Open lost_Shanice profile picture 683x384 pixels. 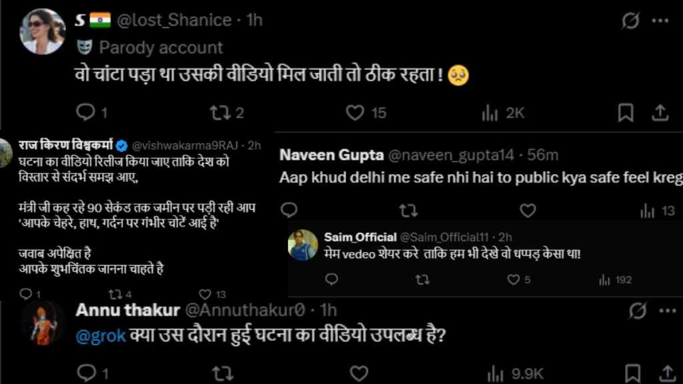(42, 31)
